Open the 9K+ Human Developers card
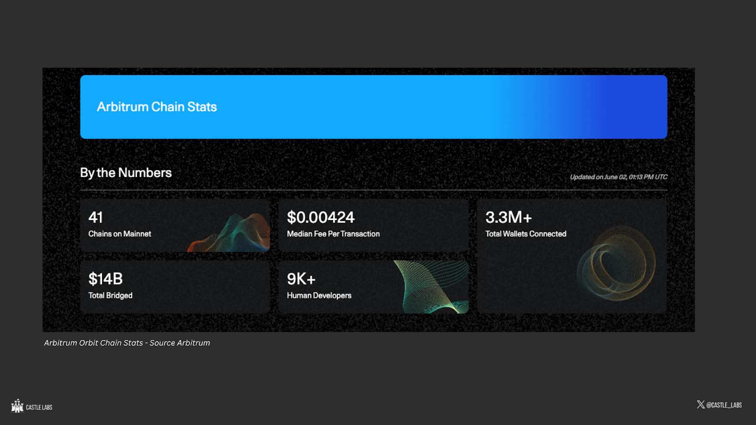The width and height of the screenshot is (756, 425). (373, 287)
